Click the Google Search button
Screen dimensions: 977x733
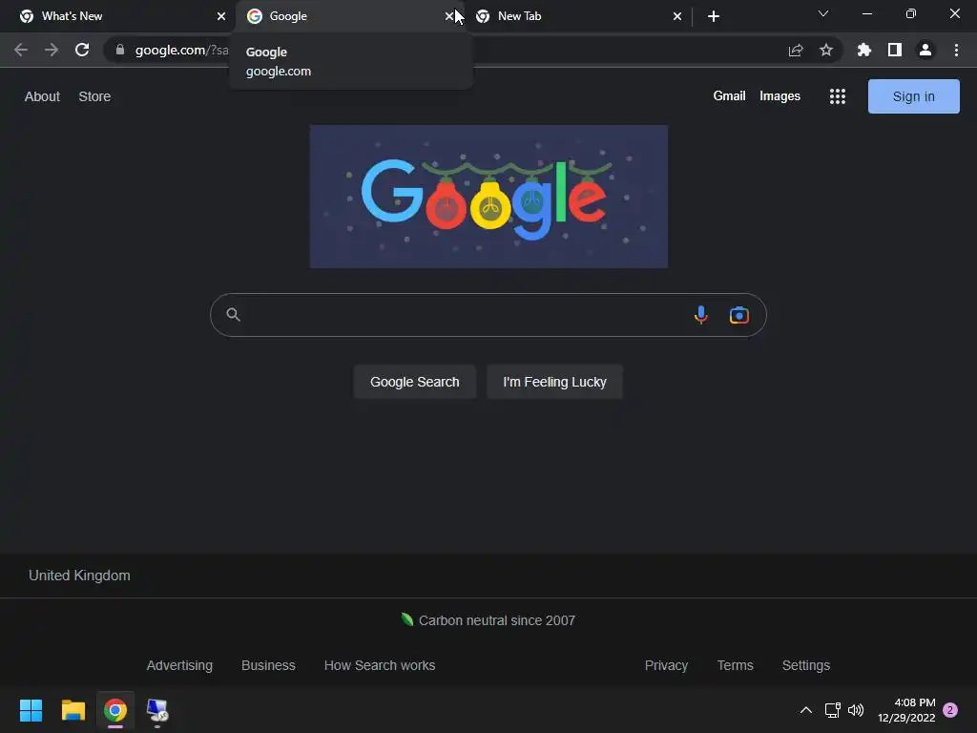point(414,382)
